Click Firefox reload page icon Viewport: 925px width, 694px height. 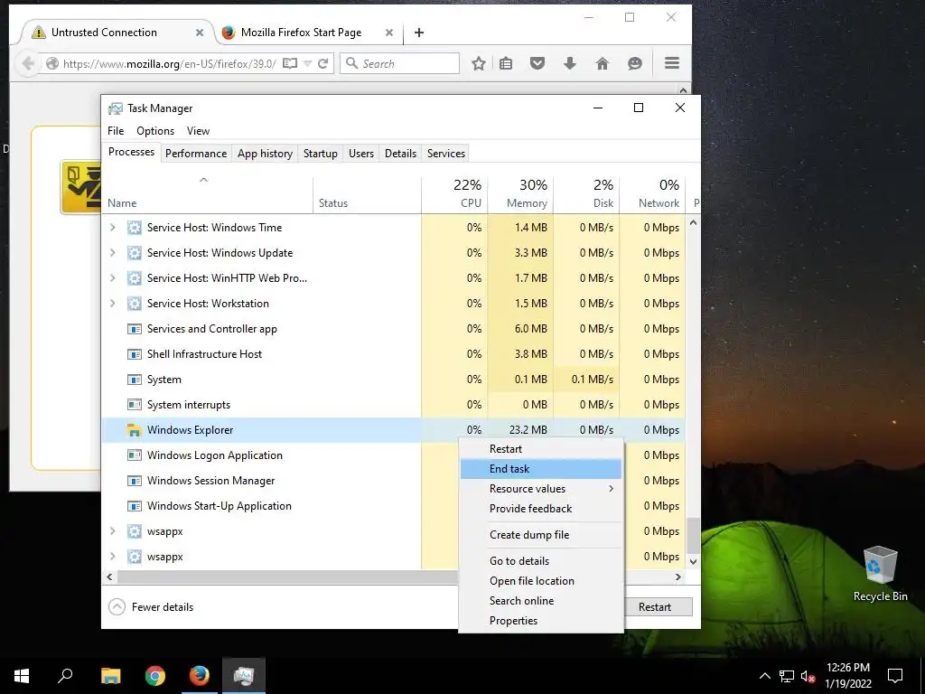pos(322,63)
